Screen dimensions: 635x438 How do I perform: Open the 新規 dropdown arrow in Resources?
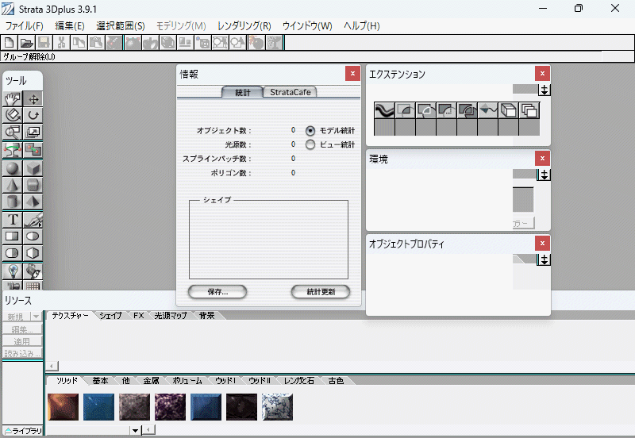[x=37, y=317]
